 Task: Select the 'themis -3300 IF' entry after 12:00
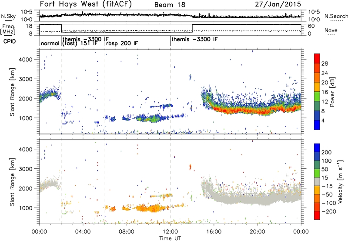[x=194, y=39]
